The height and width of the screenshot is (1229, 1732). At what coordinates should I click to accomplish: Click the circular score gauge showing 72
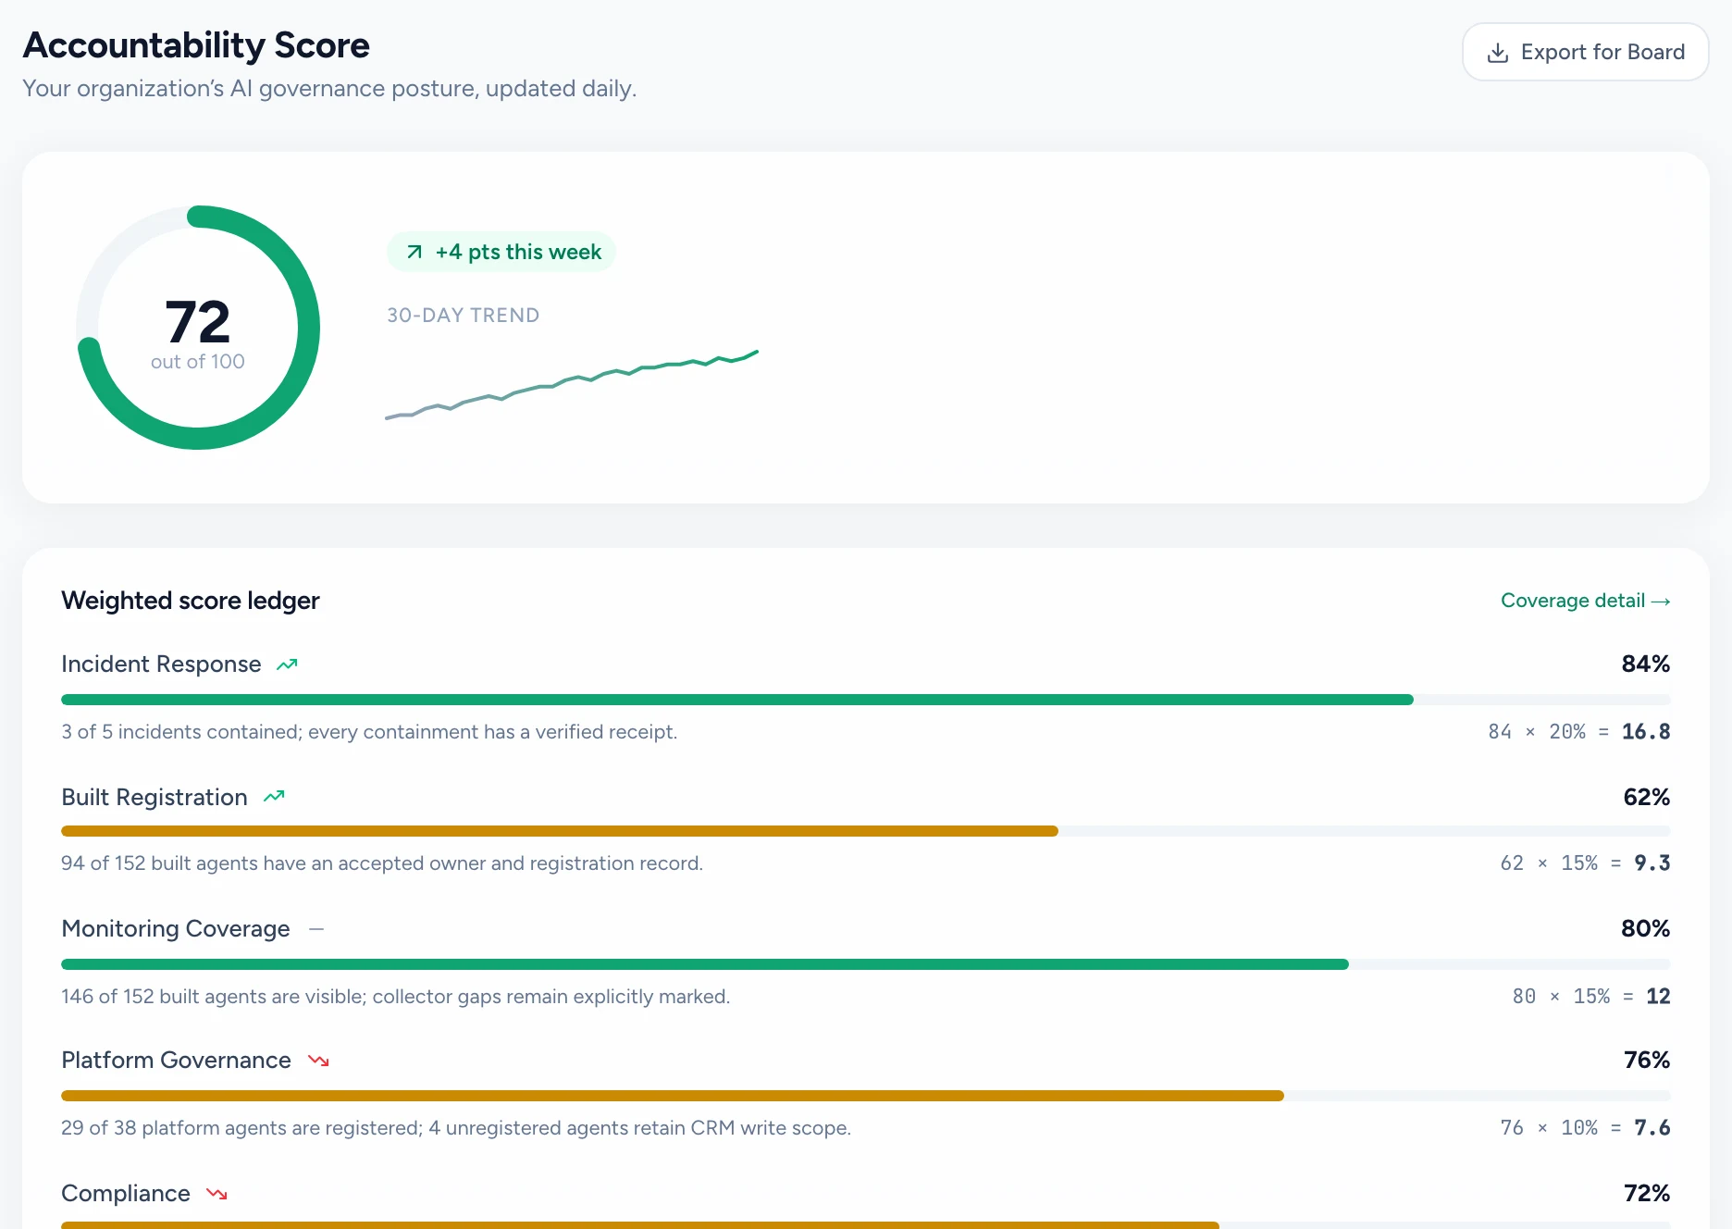click(x=198, y=328)
